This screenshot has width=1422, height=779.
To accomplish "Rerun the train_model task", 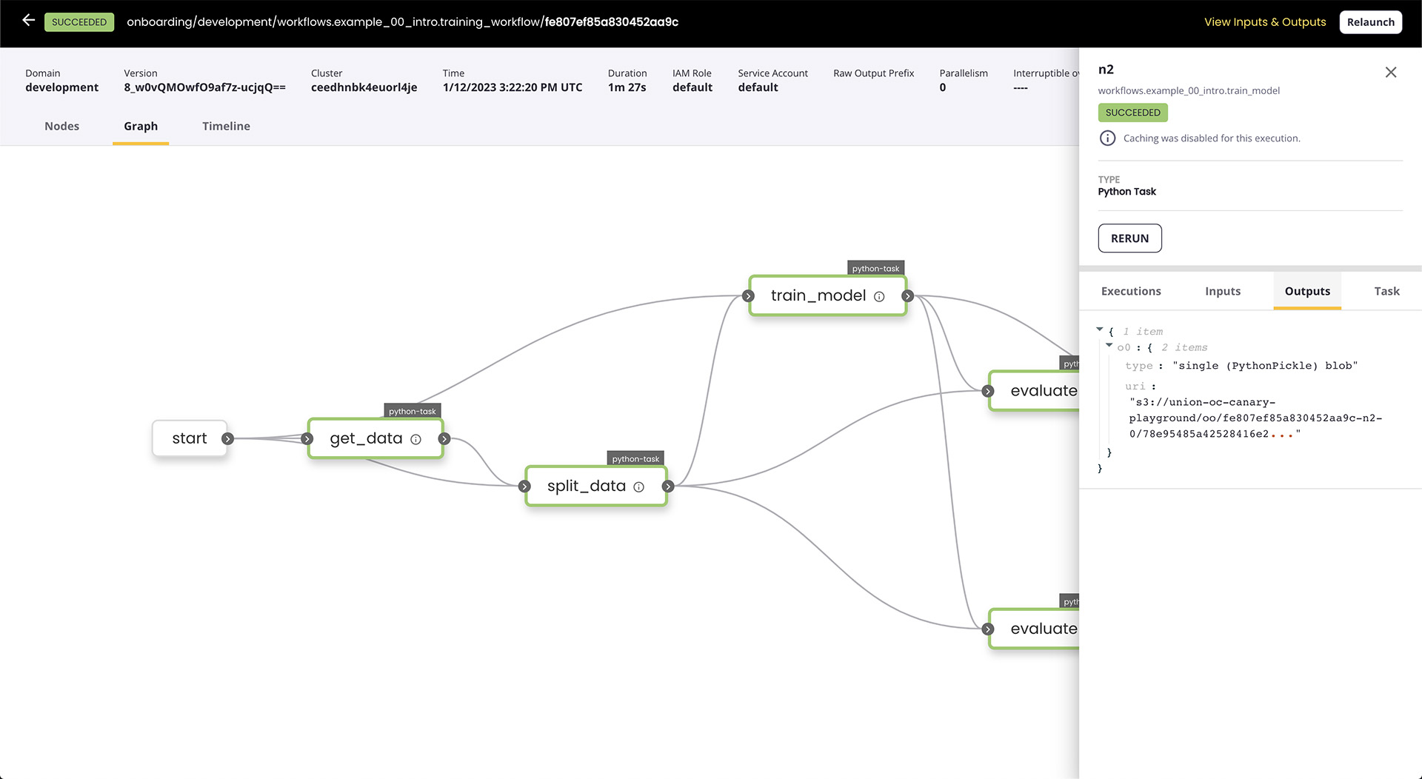I will coord(1129,238).
